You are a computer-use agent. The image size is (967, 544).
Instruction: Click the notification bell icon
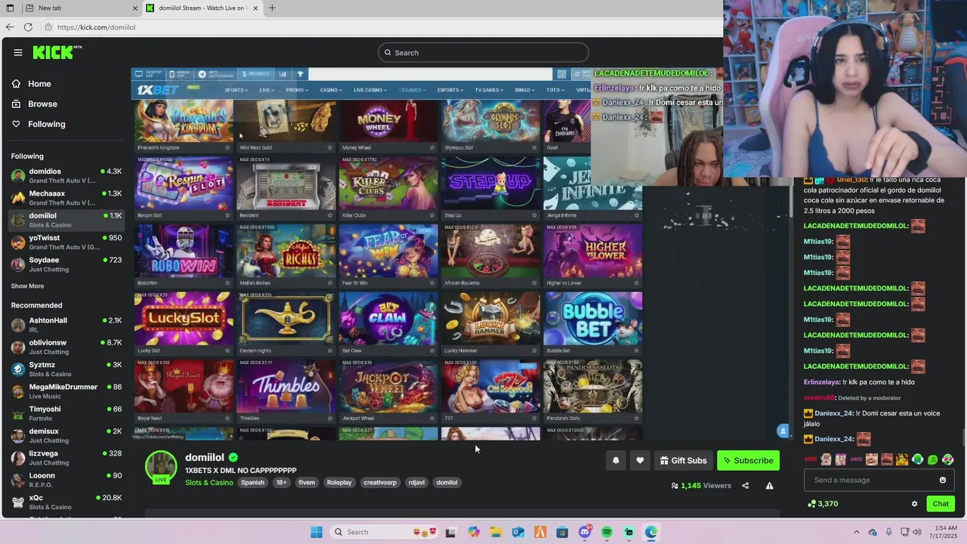click(x=616, y=460)
